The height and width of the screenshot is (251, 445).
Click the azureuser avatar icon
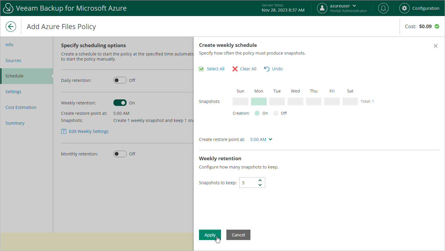point(322,8)
